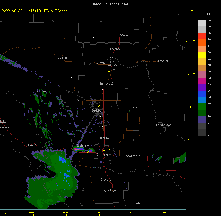Screen dimensions: 221x216
Task: Click the blue 33-36 dBZ legend swatch
Action: [202, 94]
